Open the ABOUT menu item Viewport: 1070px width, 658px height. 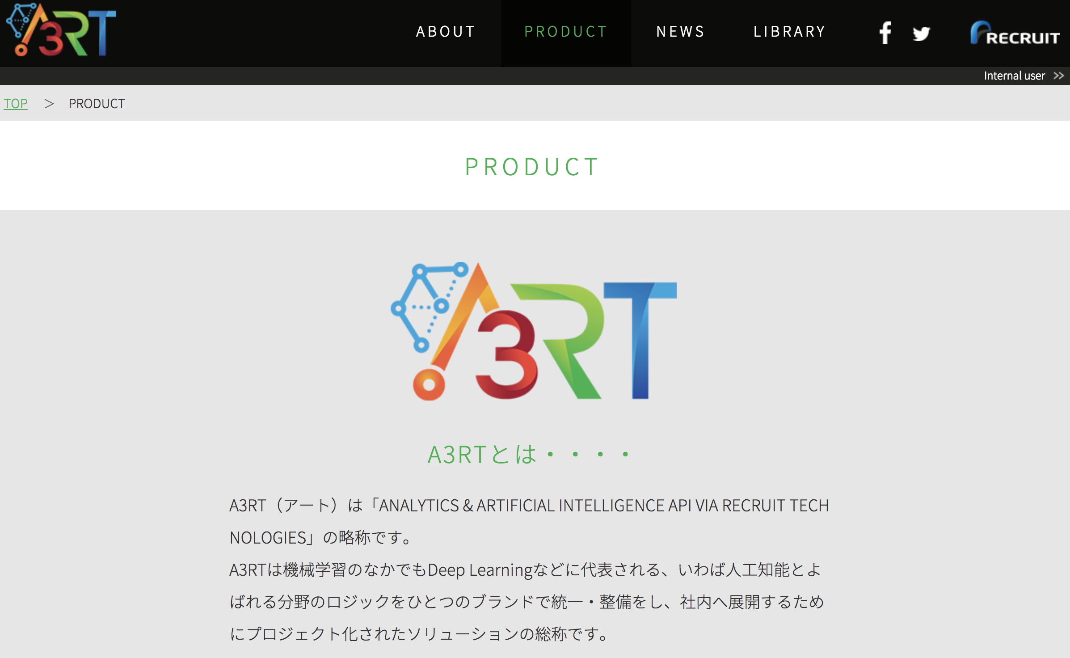point(446,32)
